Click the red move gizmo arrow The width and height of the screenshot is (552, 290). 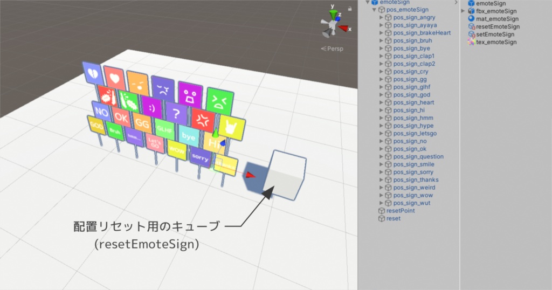click(x=251, y=175)
